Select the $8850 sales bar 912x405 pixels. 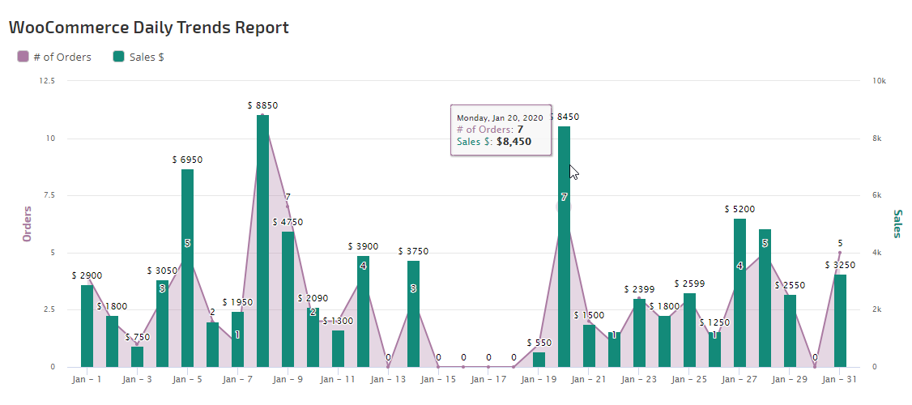(262, 243)
